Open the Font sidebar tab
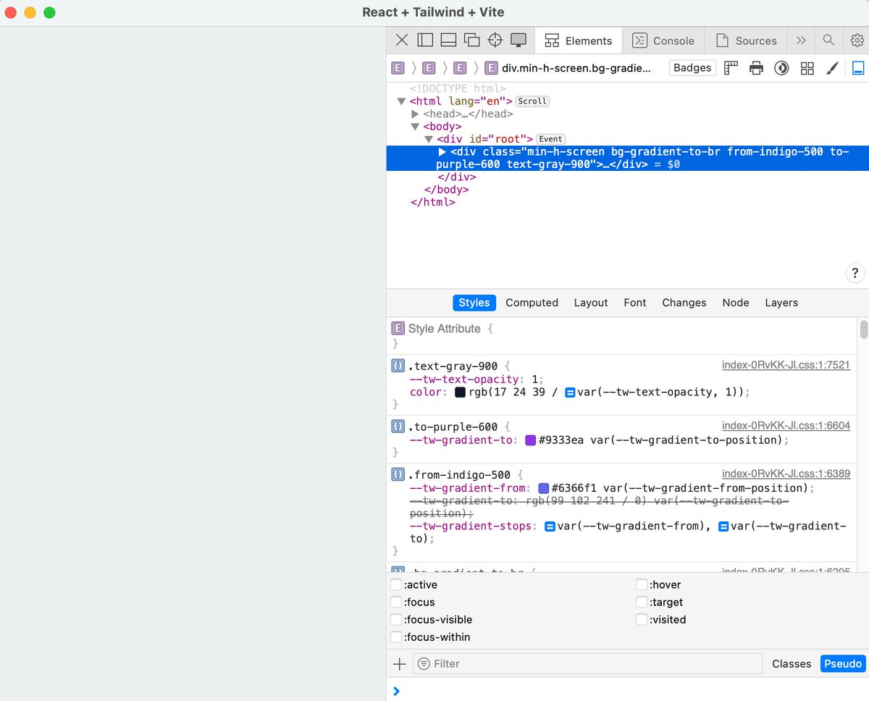Image resolution: width=869 pixels, height=701 pixels. pyautogui.click(x=635, y=303)
